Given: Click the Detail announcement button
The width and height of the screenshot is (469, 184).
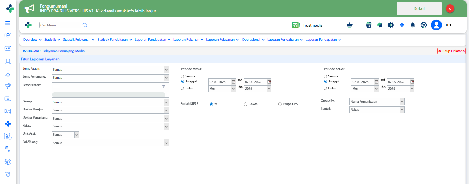Looking at the screenshot, I should 419,9.
